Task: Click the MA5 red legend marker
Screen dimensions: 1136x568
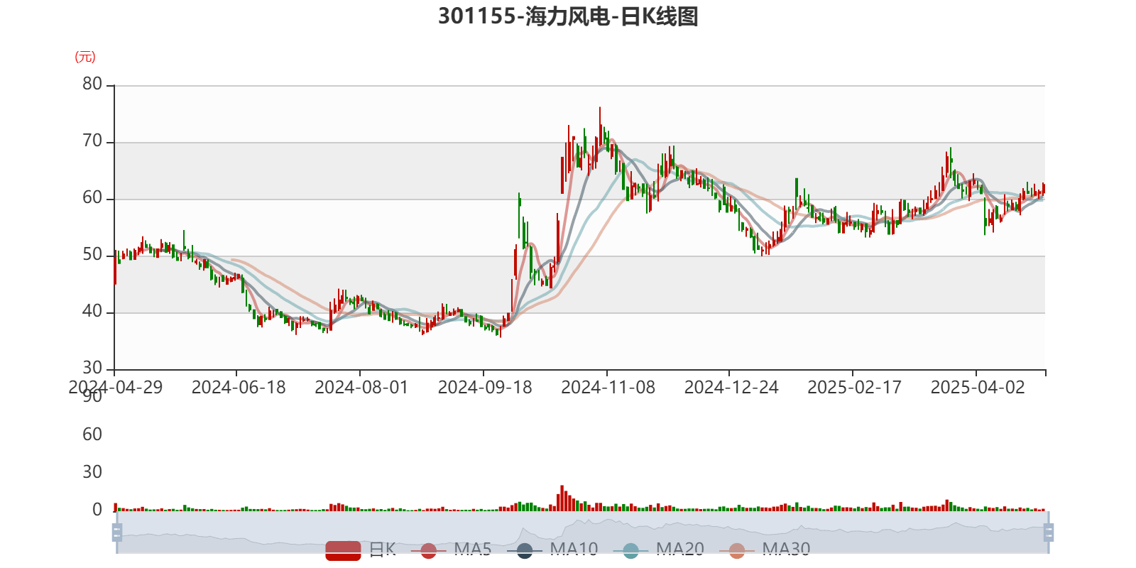Action: click(x=428, y=550)
